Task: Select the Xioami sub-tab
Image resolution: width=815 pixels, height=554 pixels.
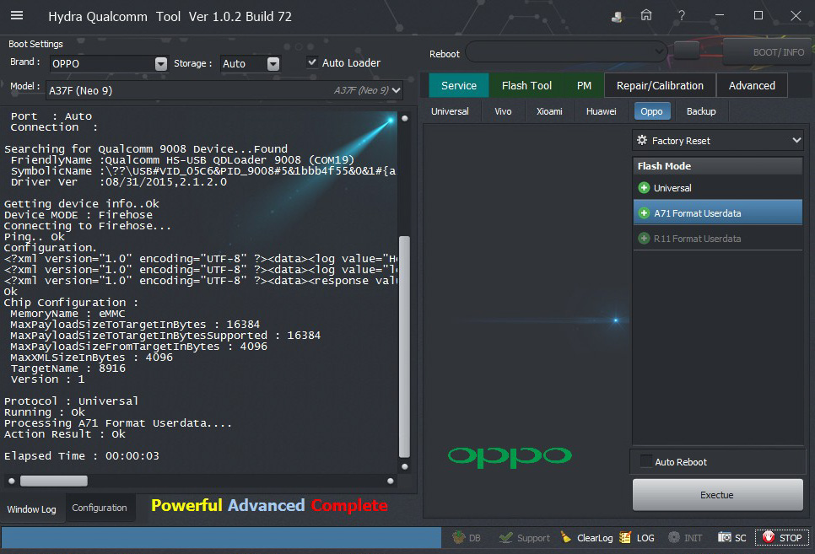Action: tap(549, 111)
